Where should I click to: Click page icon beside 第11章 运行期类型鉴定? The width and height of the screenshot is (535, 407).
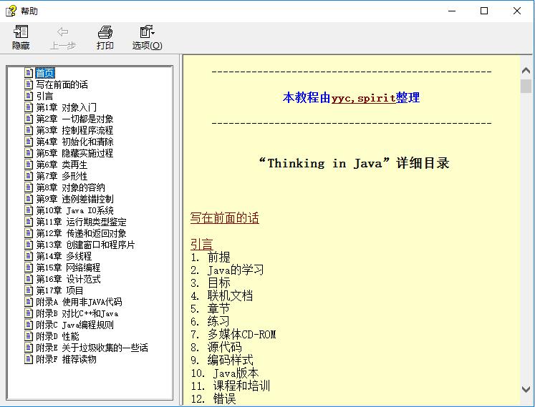29,222
